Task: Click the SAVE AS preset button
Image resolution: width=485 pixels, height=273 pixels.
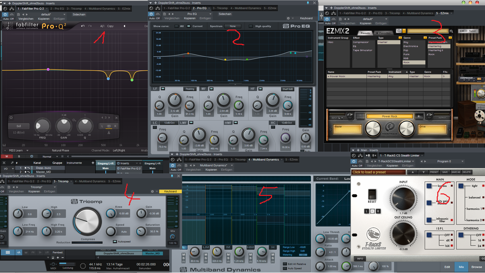Action: (x=456, y=172)
